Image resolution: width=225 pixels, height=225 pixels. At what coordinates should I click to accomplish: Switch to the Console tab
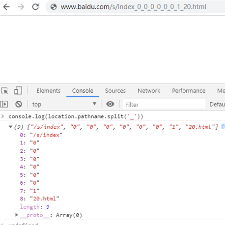pyautogui.click(x=83, y=91)
